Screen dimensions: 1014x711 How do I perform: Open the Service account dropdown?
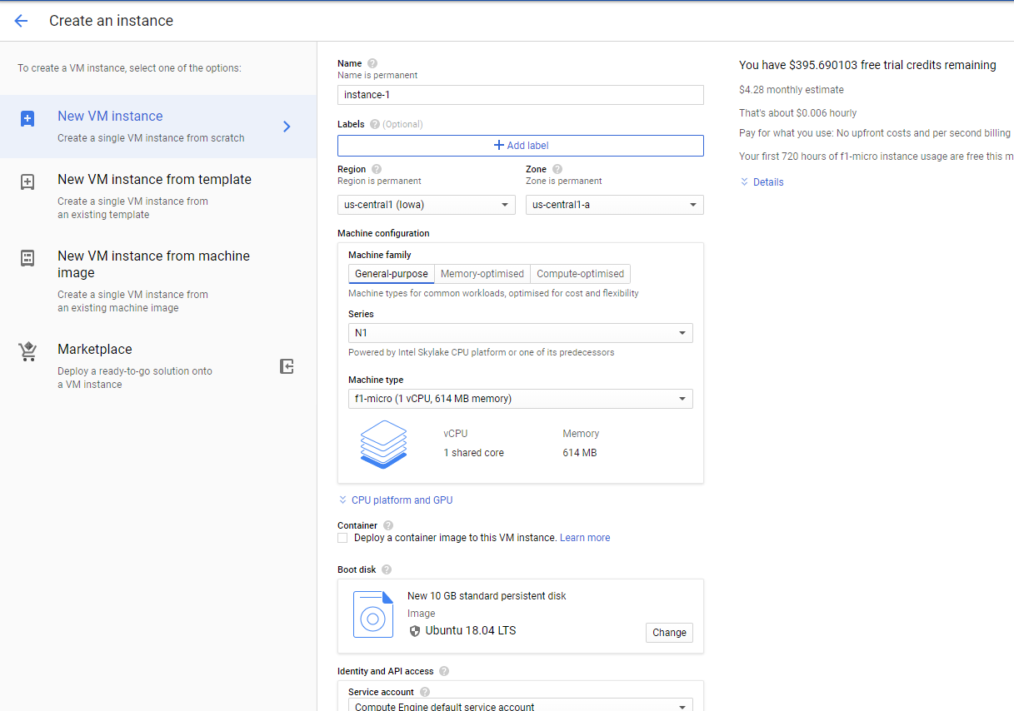(x=521, y=705)
